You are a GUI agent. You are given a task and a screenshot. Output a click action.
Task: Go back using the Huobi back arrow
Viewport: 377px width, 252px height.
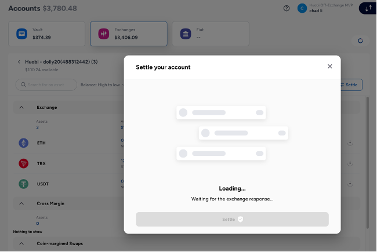[19, 62]
